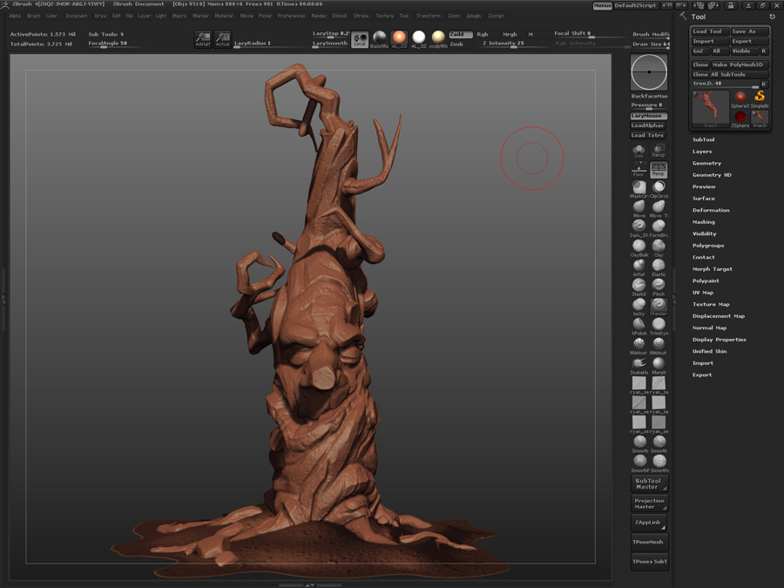784x588 pixels.
Task: Click the current tool tree thumbnail
Action: pos(710,109)
